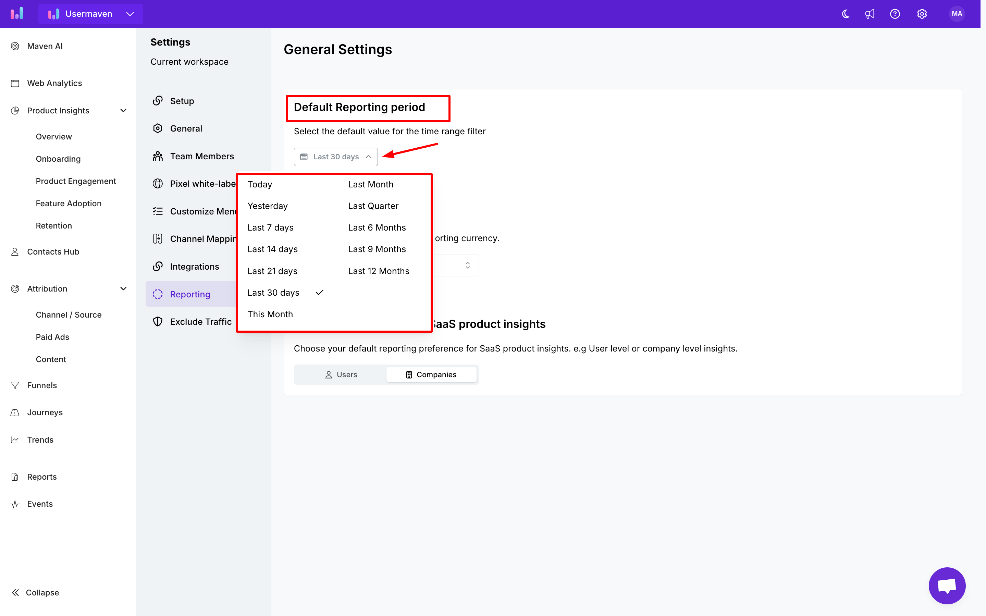Open help using the question mark icon

[x=895, y=13]
